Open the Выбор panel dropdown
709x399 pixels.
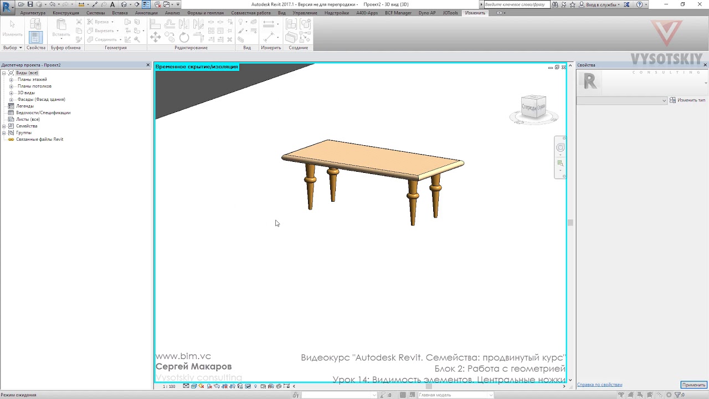click(x=13, y=48)
